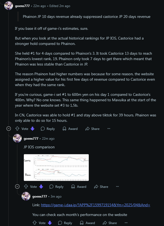Reply to the Phainon revenue comment
The image size is (164, 226).
tap(48, 129)
